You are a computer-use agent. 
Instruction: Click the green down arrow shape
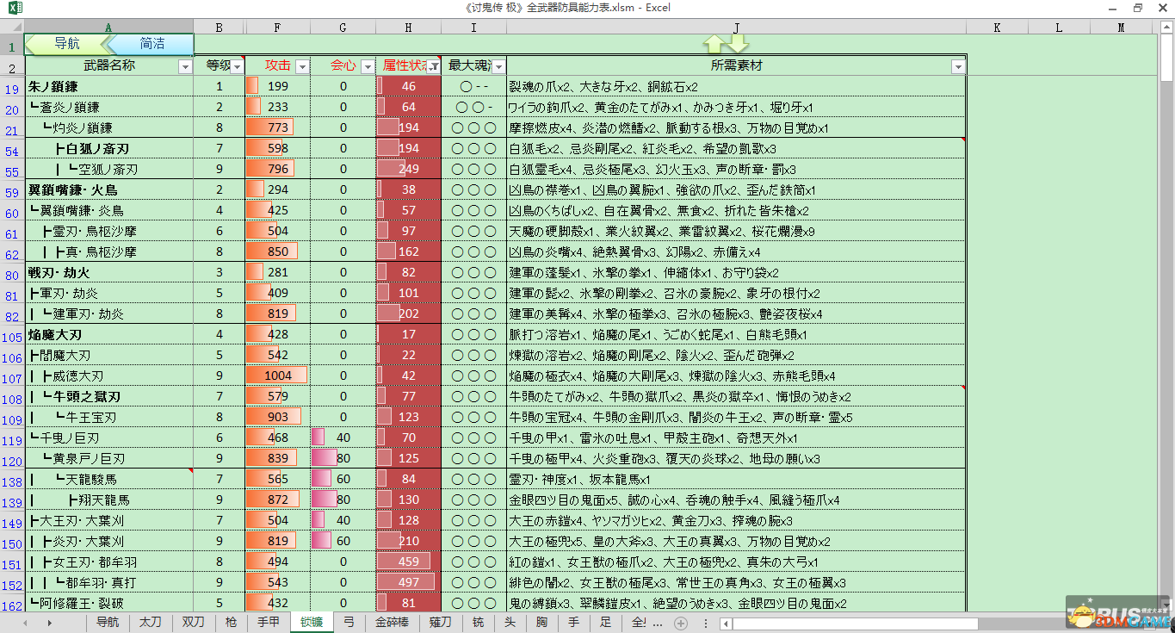point(738,44)
